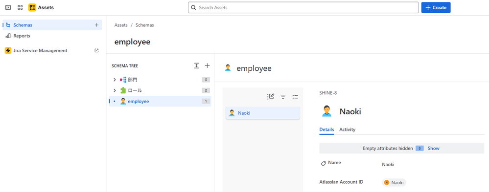The width and height of the screenshot is (489, 192).
Task: Show the hidden empty attributes
Action: click(x=433, y=149)
